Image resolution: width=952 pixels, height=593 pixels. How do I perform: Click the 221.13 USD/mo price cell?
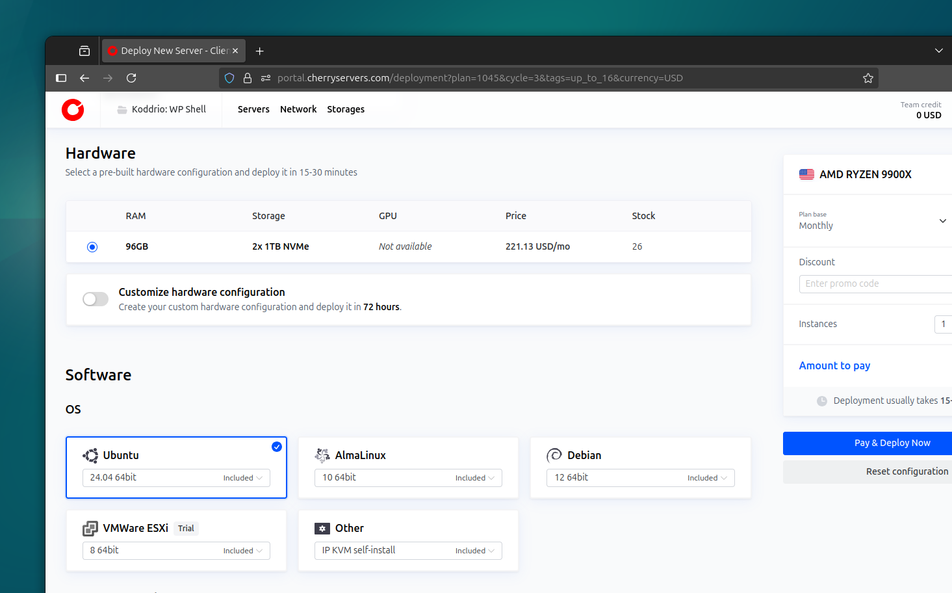(x=537, y=247)
